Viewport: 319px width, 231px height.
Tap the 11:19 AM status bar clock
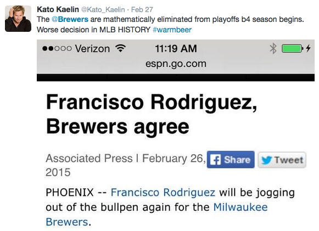tap(176, 49)
